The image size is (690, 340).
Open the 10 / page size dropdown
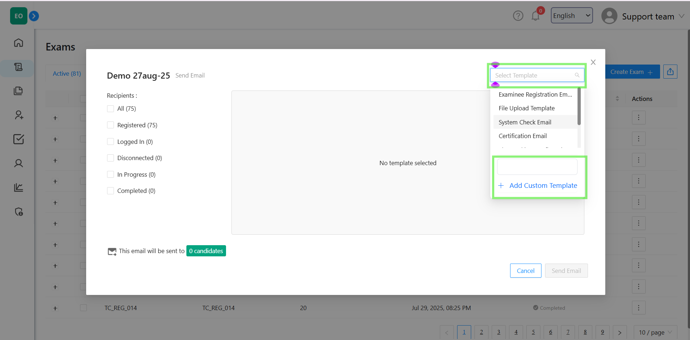(x=655, y=332)
